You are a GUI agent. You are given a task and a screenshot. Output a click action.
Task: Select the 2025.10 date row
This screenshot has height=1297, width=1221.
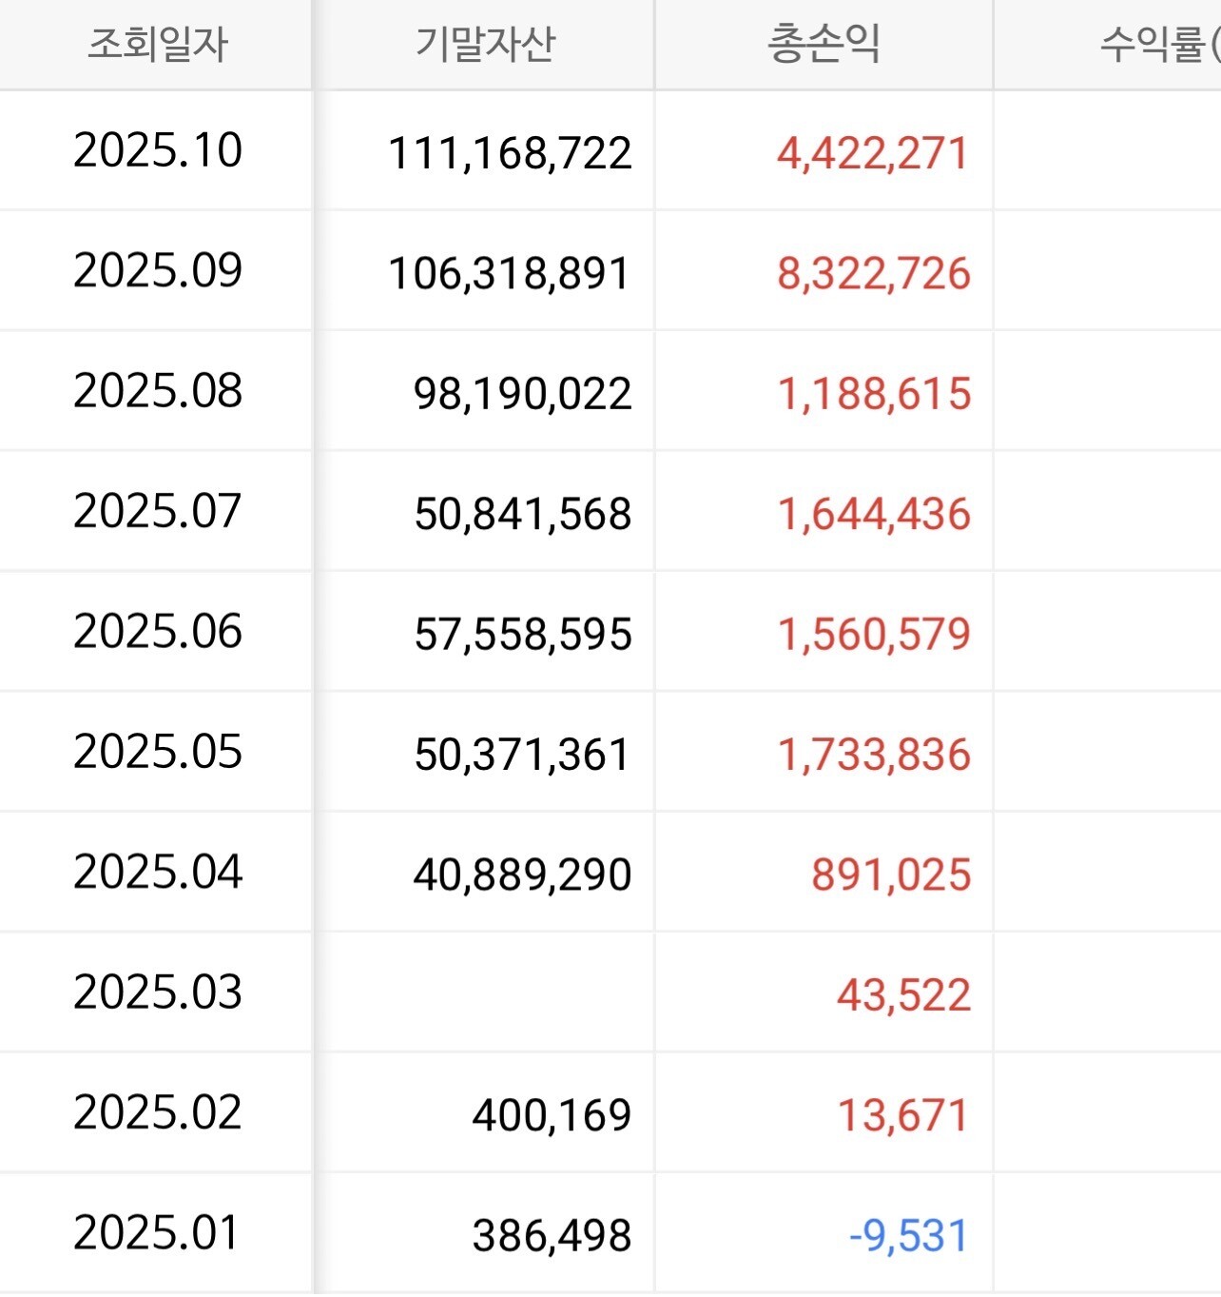coord(158,150)
